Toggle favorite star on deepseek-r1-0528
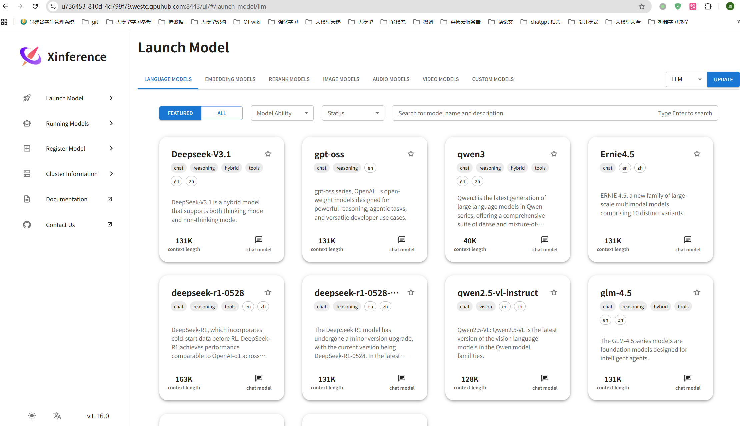This screenshot has height=426, width=740. coord(268,292)
